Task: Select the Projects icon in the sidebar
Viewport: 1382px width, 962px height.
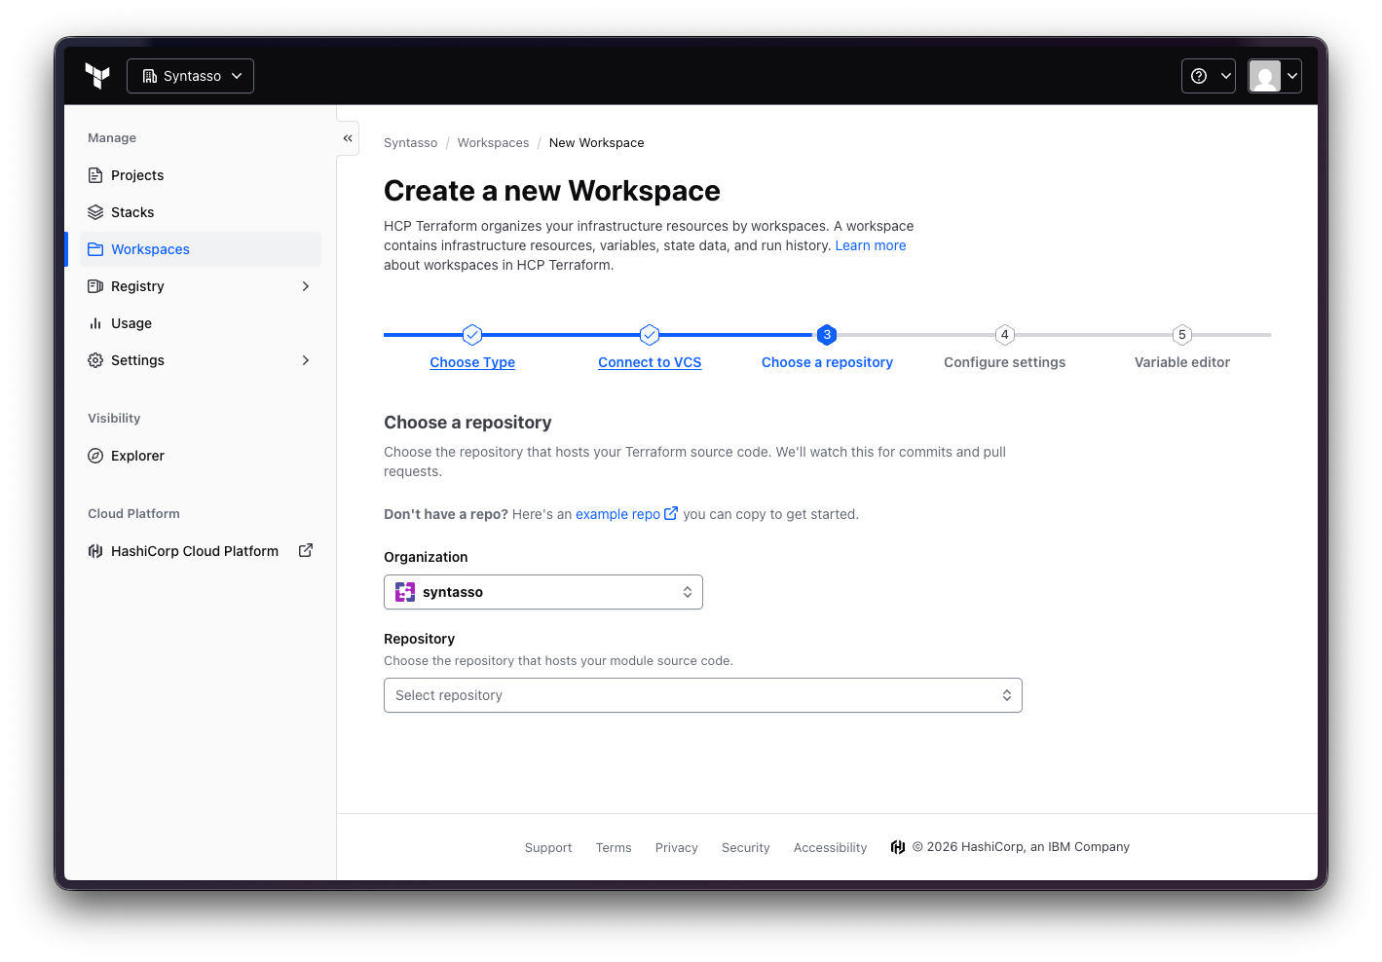Action: coord(95,174)
